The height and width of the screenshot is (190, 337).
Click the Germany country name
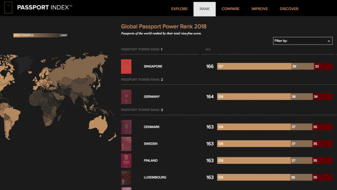point(151,97)
